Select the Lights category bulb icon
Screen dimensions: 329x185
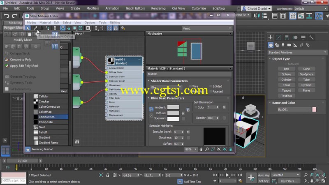[283, 45]
